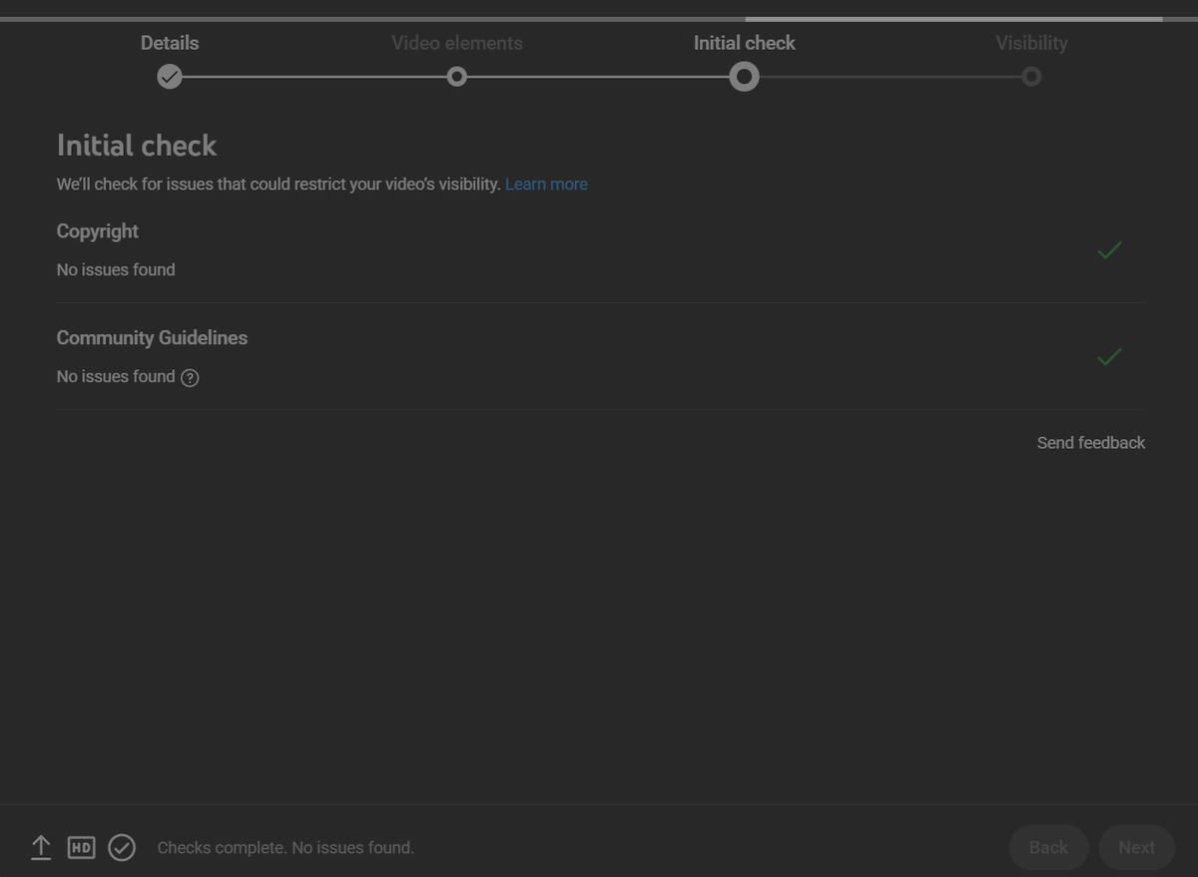Select the Initial check step circle
The height and width of the screenshot is (877, 1198).
744,77
